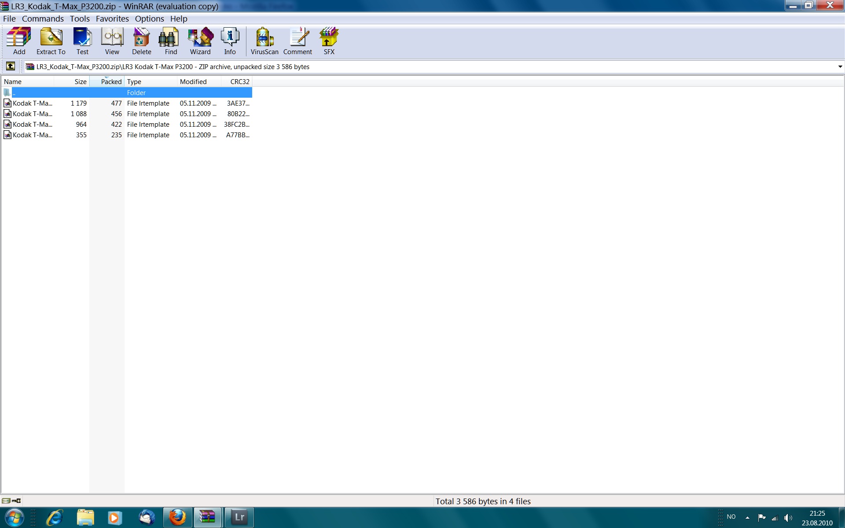
Task: Open the Commands menu
Action: [x=43, y=18]
